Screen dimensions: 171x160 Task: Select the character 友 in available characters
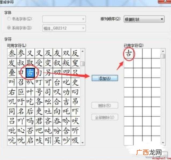(57, 53)
